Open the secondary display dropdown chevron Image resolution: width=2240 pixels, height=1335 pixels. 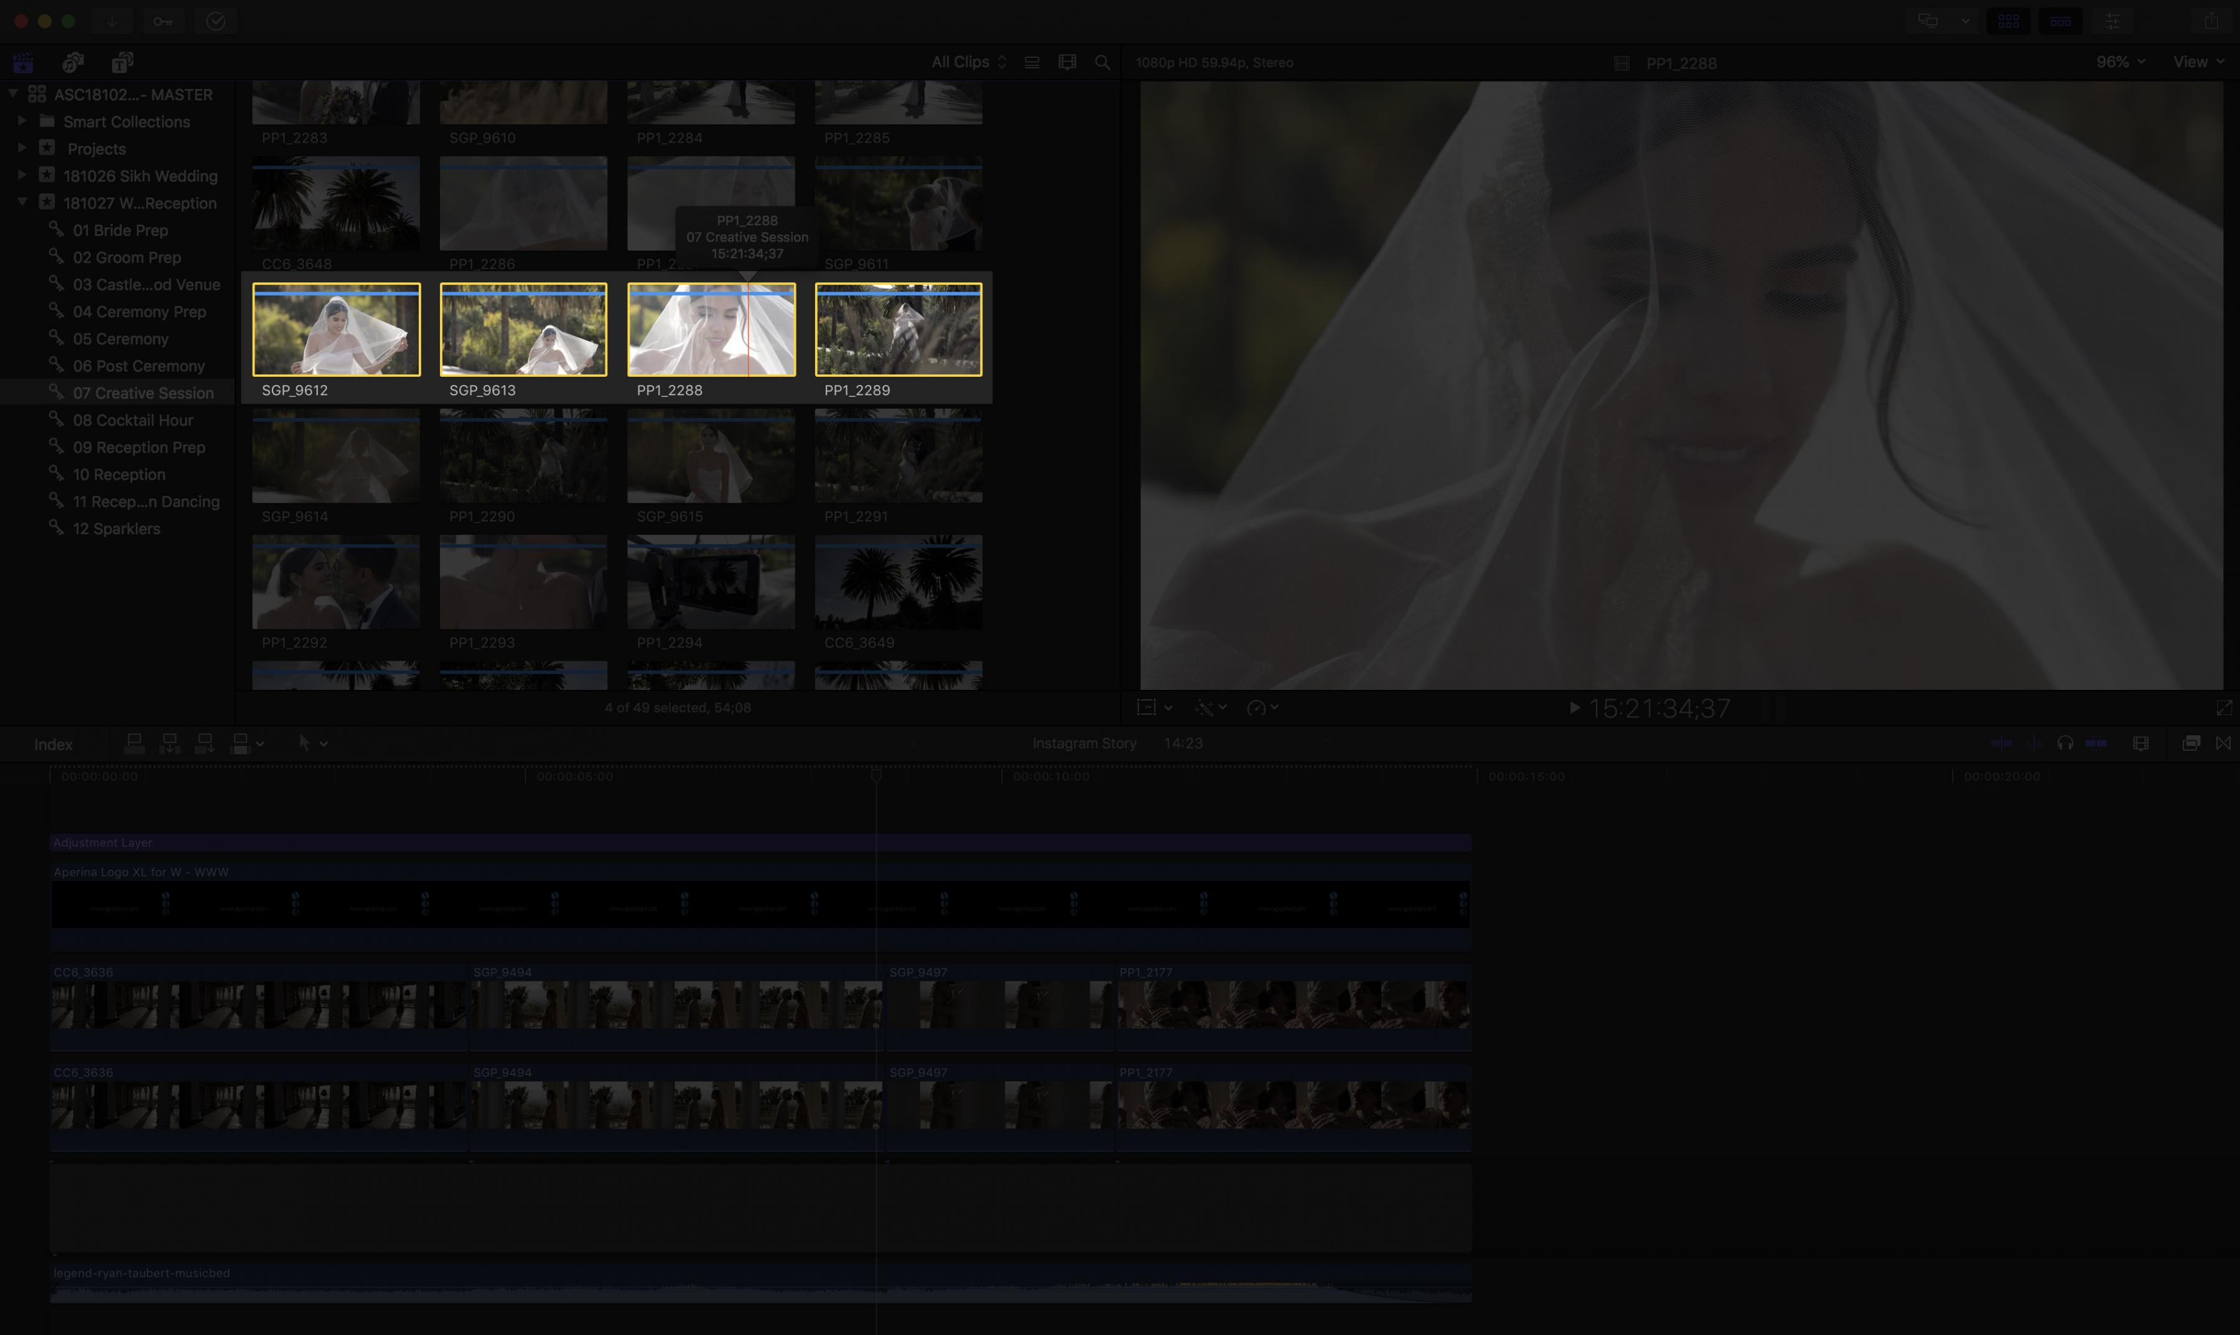(1966, 21)
